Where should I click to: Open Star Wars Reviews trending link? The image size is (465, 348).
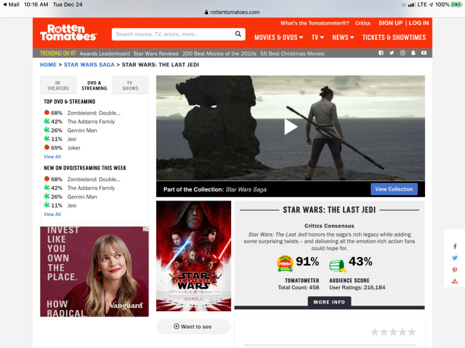[x=156, y=53]
